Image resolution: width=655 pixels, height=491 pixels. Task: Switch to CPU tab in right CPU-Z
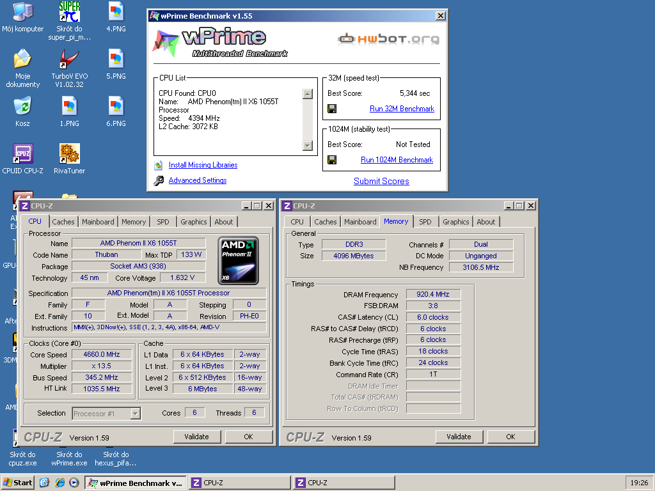point(297,222)
